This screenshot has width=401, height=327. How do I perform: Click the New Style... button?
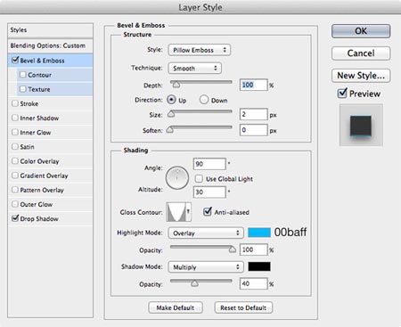pyautogui.click(x=361, y=76)
